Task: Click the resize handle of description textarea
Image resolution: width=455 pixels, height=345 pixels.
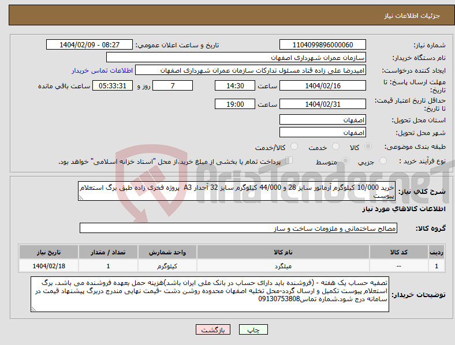Action: coord(81,198)
